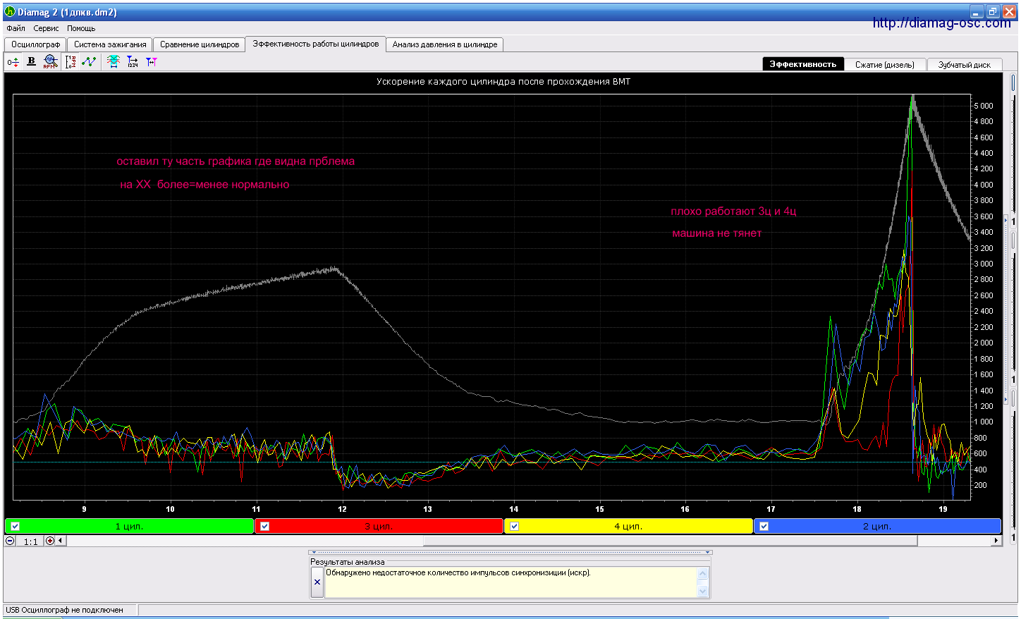This screenshot has height=619, width=1021.
Task: Click the zero-level offset toolbar icon
Action: 13,62
